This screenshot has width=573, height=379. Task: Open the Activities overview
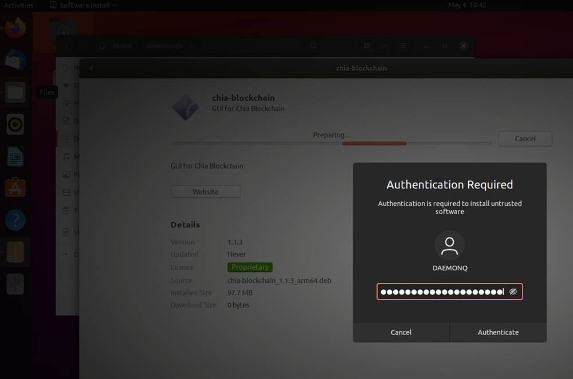click(18, 5)
